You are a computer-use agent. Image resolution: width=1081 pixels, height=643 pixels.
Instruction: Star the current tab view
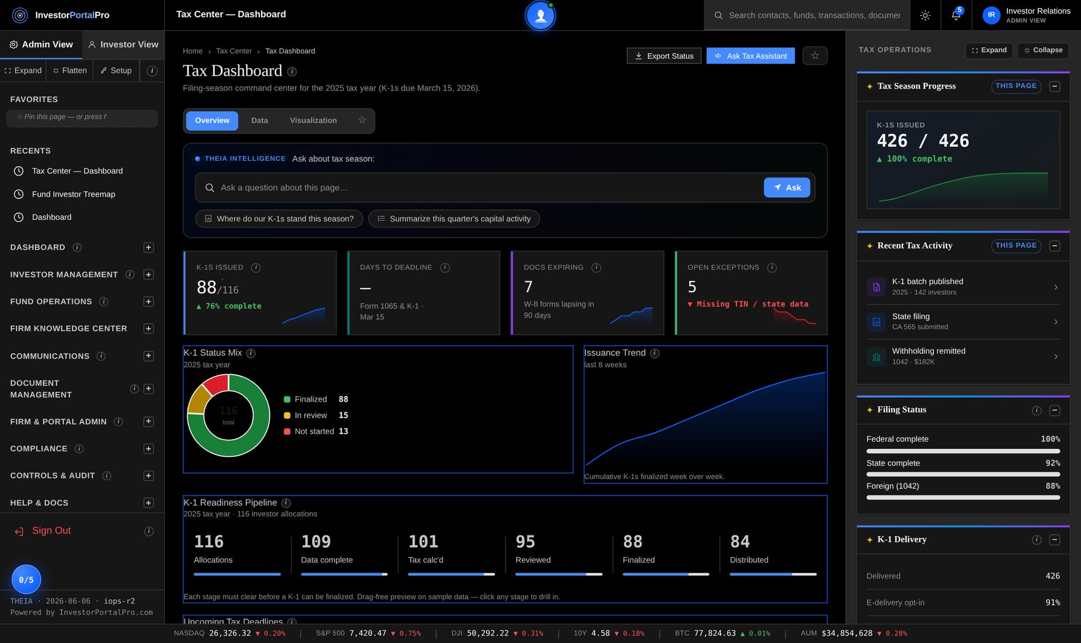pyautogui.click(x=362, y=120)
